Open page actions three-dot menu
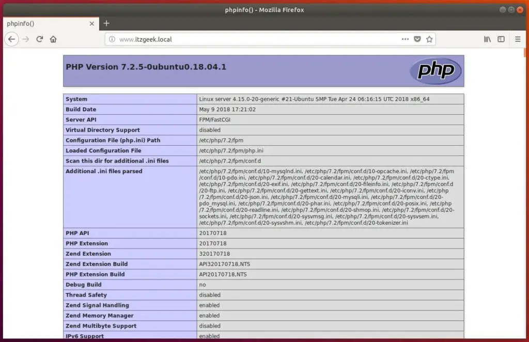Viewport: 529px width, 342px height. [x=405, y=39]
